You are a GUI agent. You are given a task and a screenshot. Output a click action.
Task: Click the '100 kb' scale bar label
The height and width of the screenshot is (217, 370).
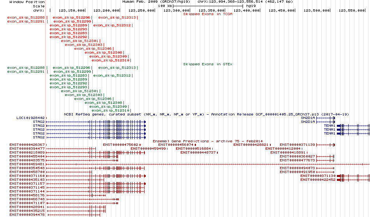click(165, 6)
